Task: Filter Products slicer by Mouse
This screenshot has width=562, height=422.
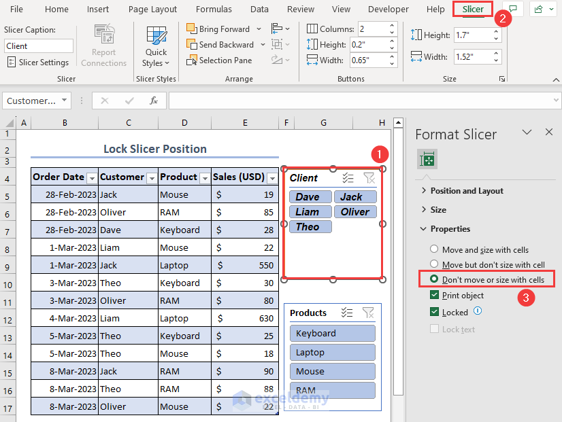Action: pyautogui.click(x=333, y=372)
